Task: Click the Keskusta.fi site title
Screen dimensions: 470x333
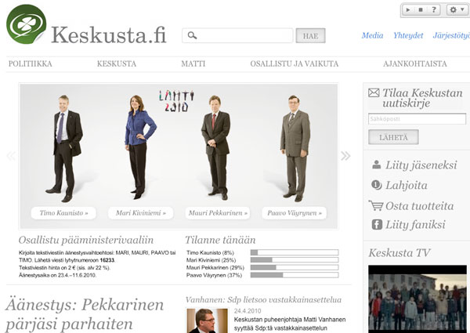Action: (109, 35)
